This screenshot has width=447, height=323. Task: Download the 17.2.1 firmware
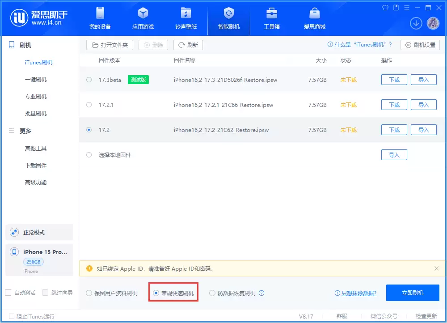(394, 105)
